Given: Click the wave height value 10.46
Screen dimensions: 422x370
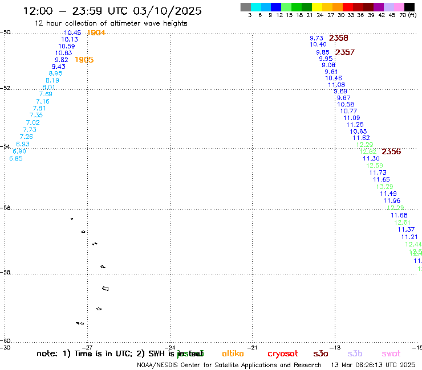Looking at the screenshot, I should (x=334, y=78).
